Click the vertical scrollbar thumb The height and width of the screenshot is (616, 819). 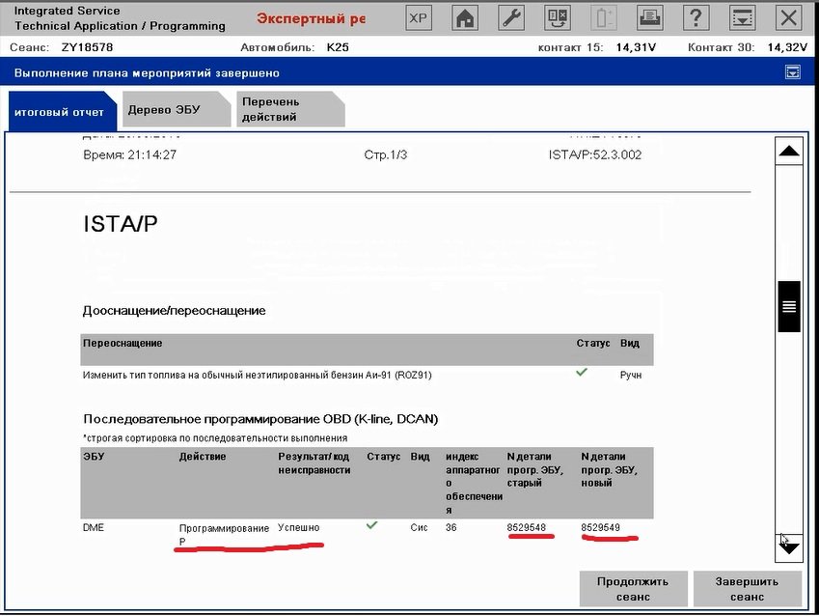point(788,306)
